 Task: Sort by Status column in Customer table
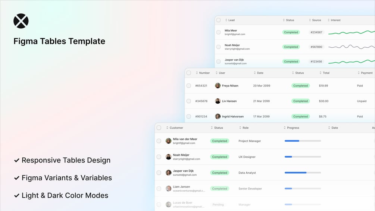(217, 128)
